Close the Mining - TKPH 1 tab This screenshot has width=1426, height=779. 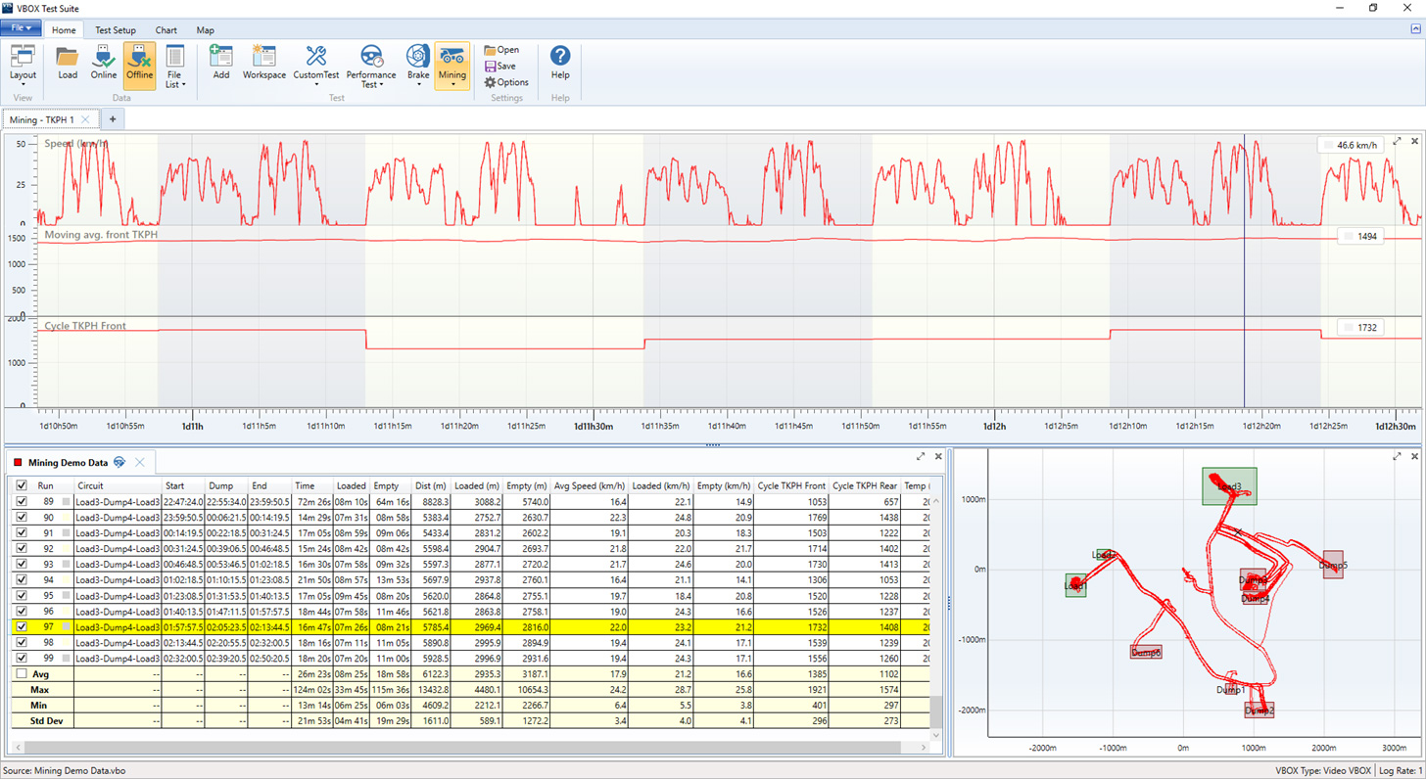click(86, 119)
